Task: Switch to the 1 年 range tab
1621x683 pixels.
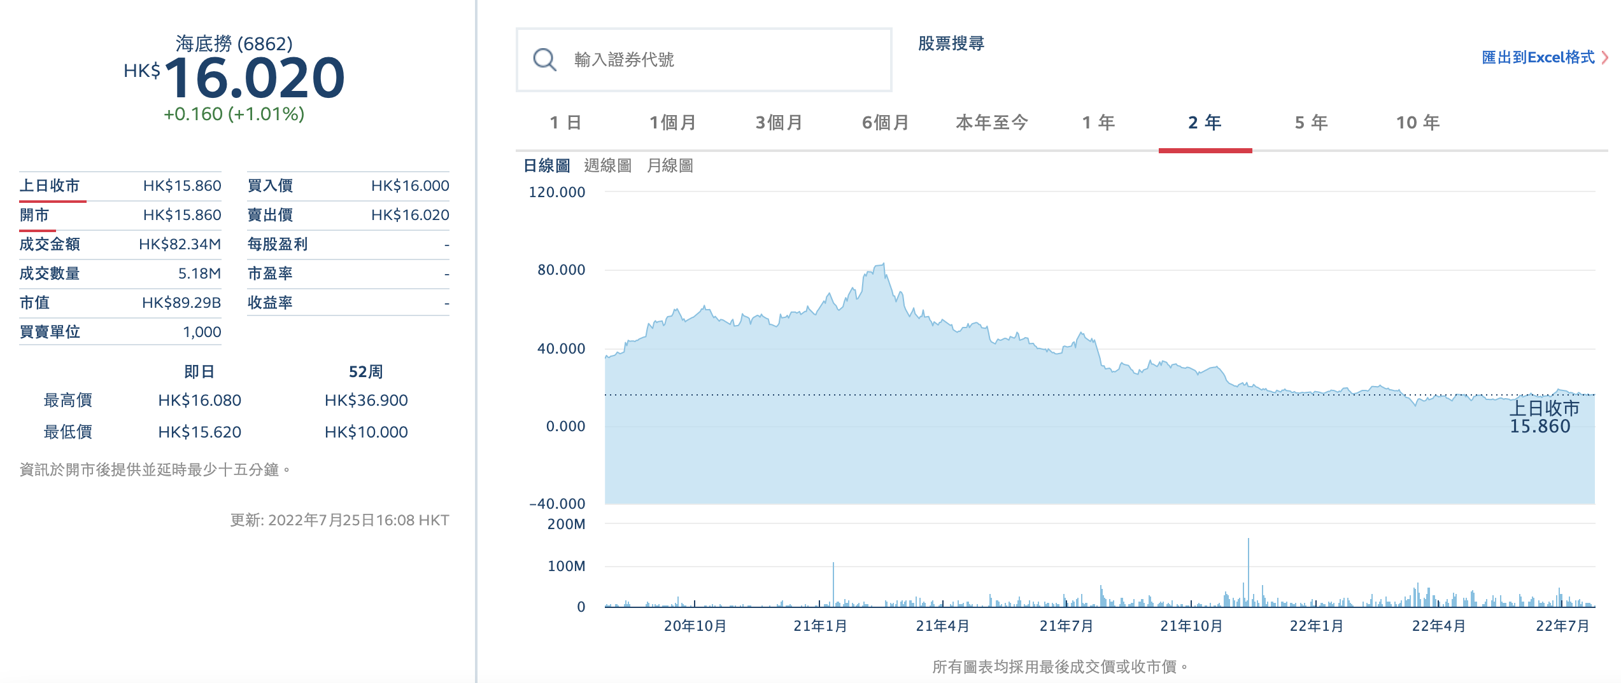Action: pos(1098,123)
